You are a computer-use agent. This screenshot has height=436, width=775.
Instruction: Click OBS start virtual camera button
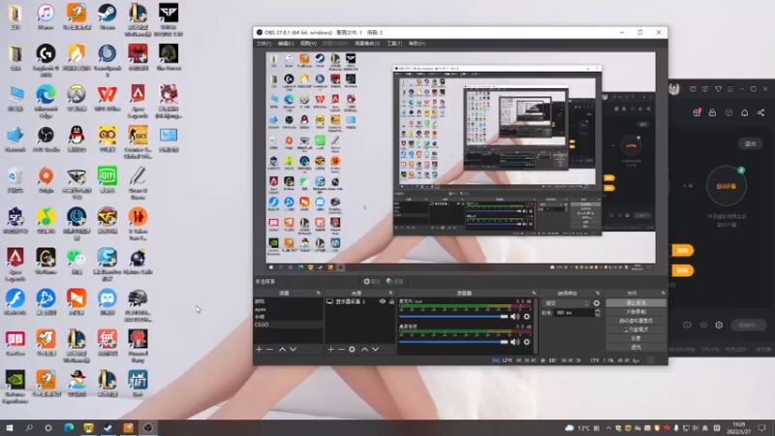(x=635, y=321)
